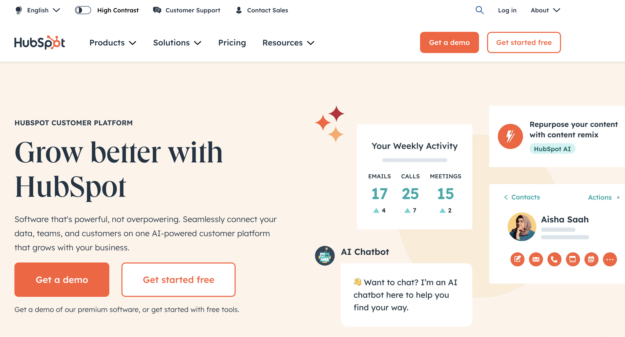
Task: Click the Get started free button
Action: tap(524, 42)
